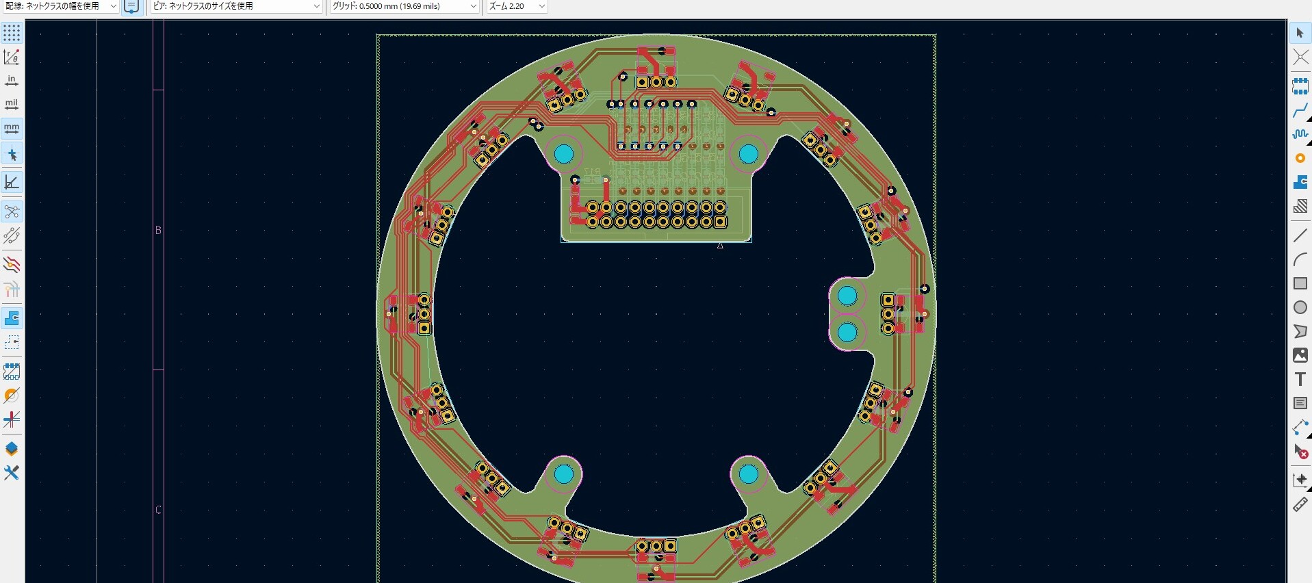Select the Delete tool with red X
Image resolution: width=1312 pixels, height=583 pixels.
1300,452
